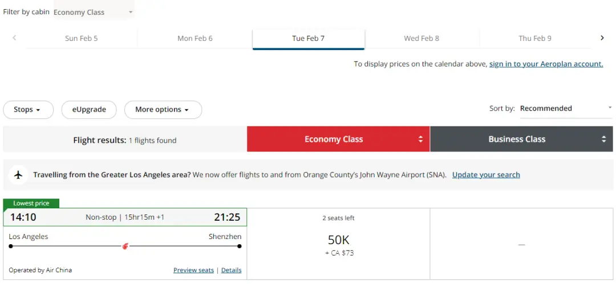
Task: Click the previous dates left arrow
Action: 14,38
